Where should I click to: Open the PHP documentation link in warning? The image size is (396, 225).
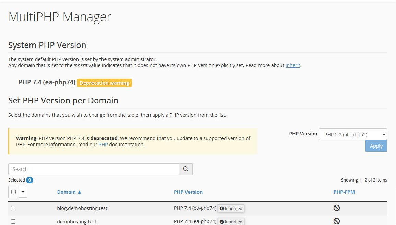point(103,145)
